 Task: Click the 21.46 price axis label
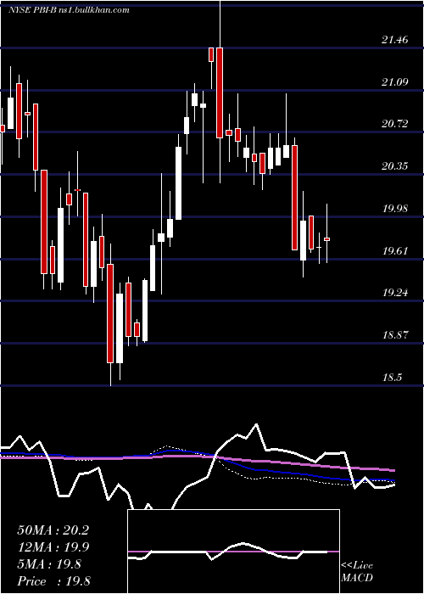[395, 39]
